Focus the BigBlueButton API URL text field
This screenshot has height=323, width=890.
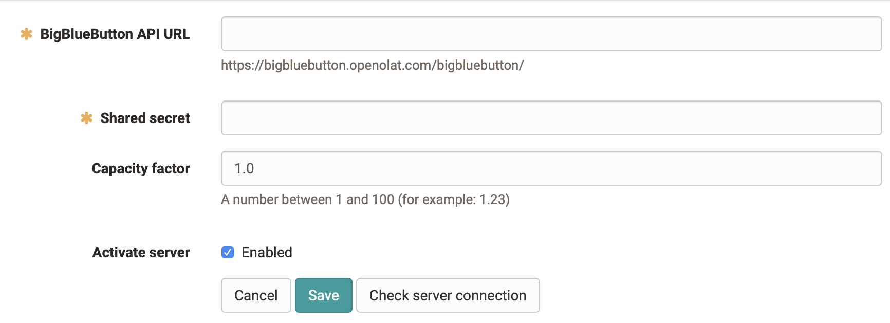click(551, 34)
